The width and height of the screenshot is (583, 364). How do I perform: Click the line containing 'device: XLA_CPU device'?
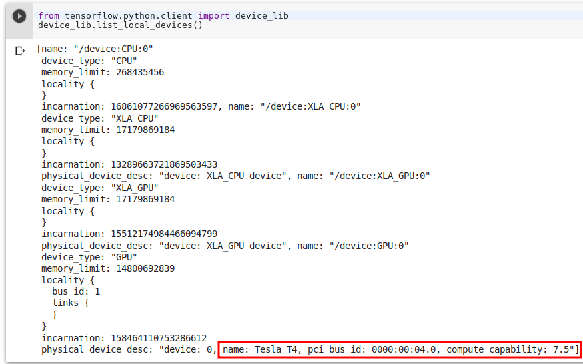(x=235, y=176)
